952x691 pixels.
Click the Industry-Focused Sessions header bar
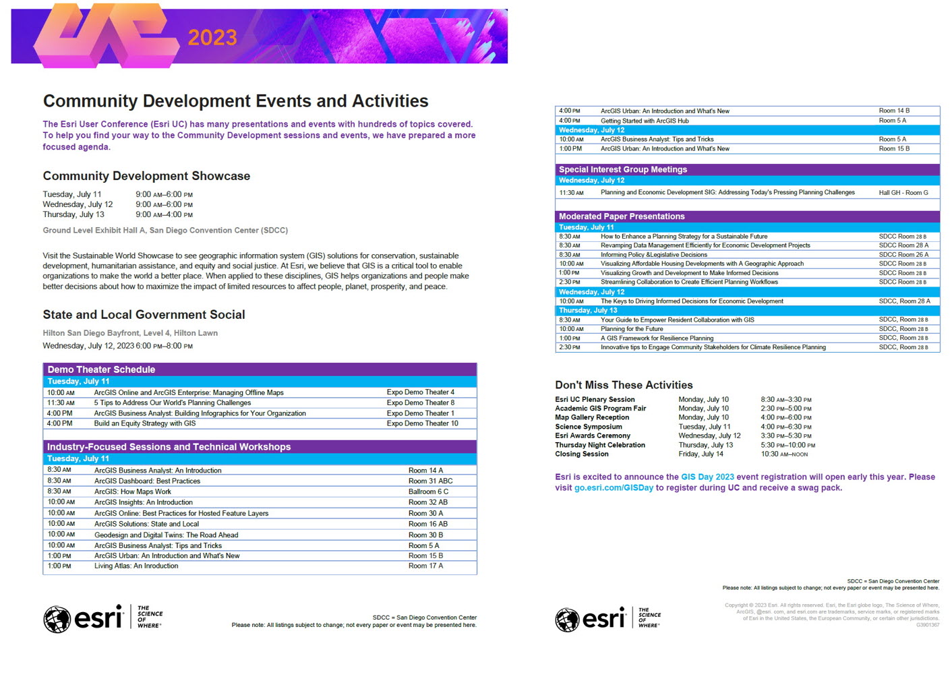(168, 447)
